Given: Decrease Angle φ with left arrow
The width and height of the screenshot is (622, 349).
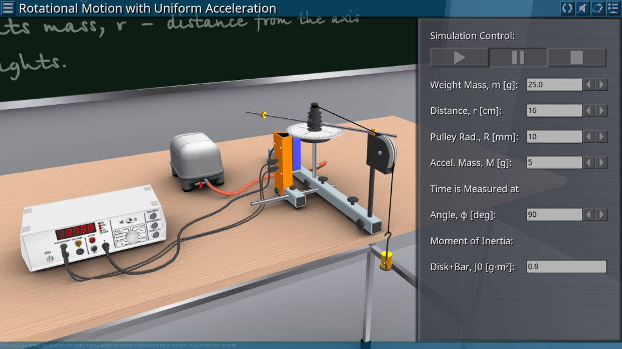Looking at the screenshot, I should [x=589, y=214].
